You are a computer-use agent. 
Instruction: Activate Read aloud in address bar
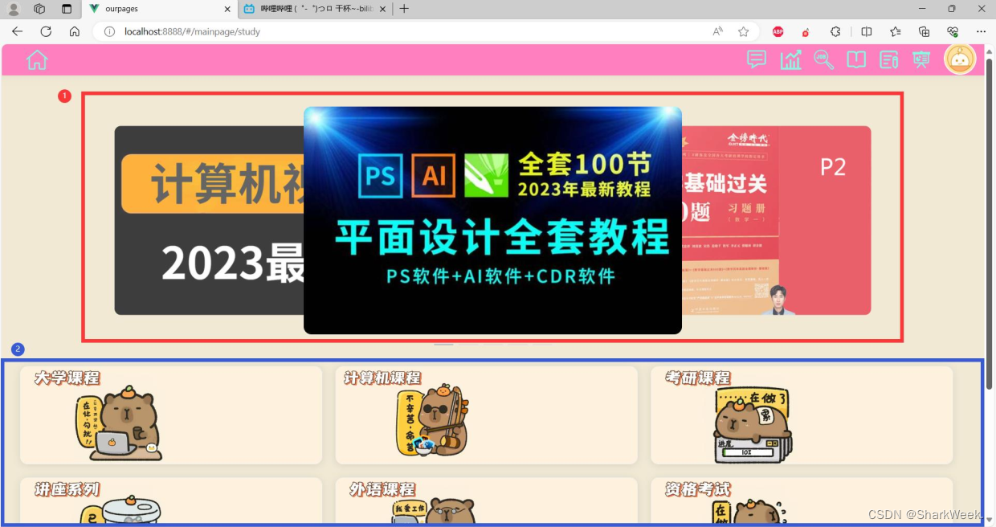(718, 31)
